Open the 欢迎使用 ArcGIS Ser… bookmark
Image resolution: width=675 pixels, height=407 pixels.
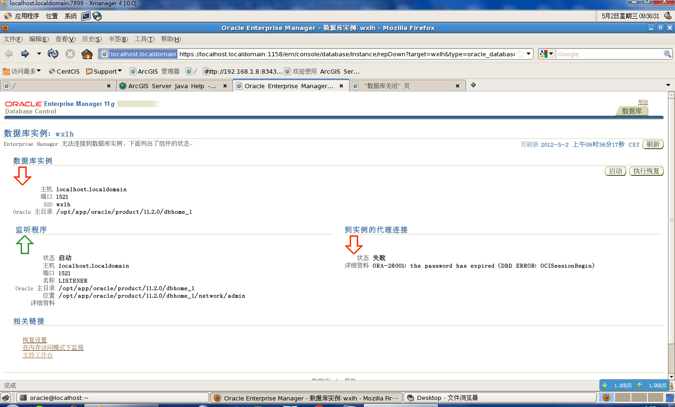[322, 71]
